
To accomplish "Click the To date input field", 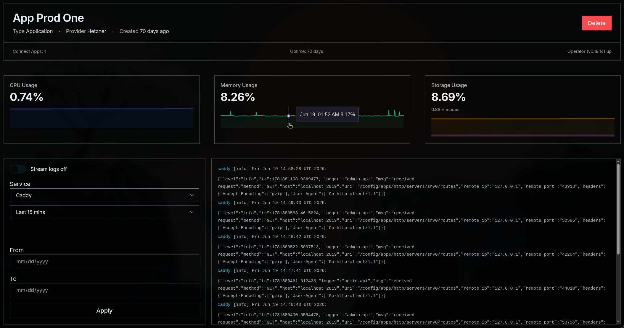I will coord(104,290).
